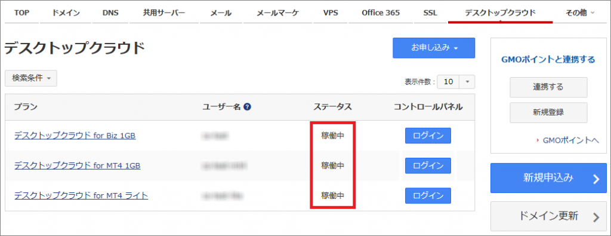Image resolution: width=611 pixels, height=236 pixels.
Task: Open the 表示件数 dropdown arrow
Action: 468,82
